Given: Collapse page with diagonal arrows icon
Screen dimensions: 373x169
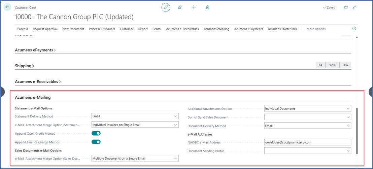Looking at the screenshot, I should (x=354, y=7).
